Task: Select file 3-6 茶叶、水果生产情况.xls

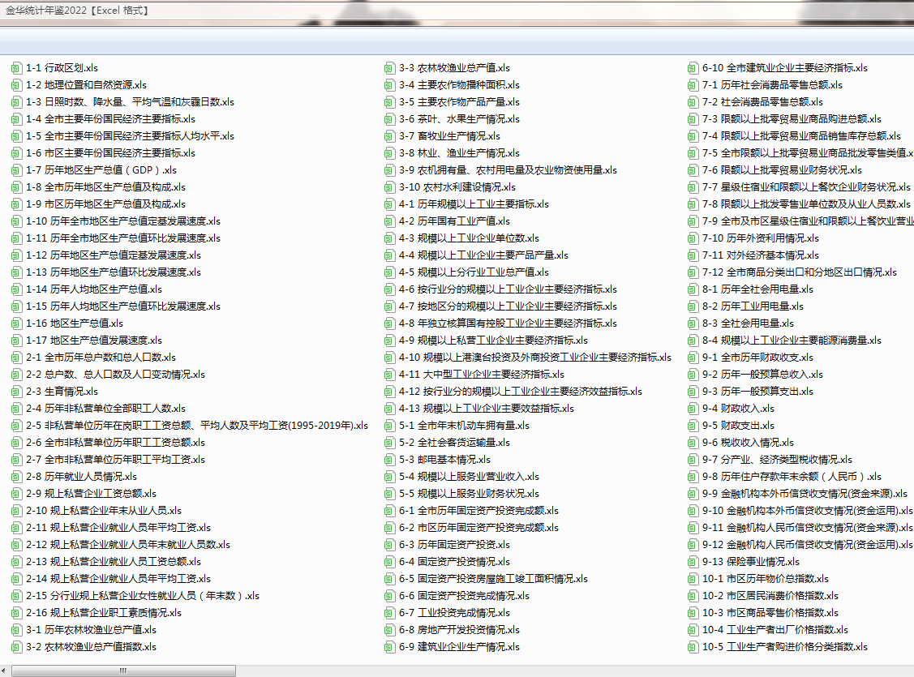Action: pyautogui.click(x=459, y=119)
